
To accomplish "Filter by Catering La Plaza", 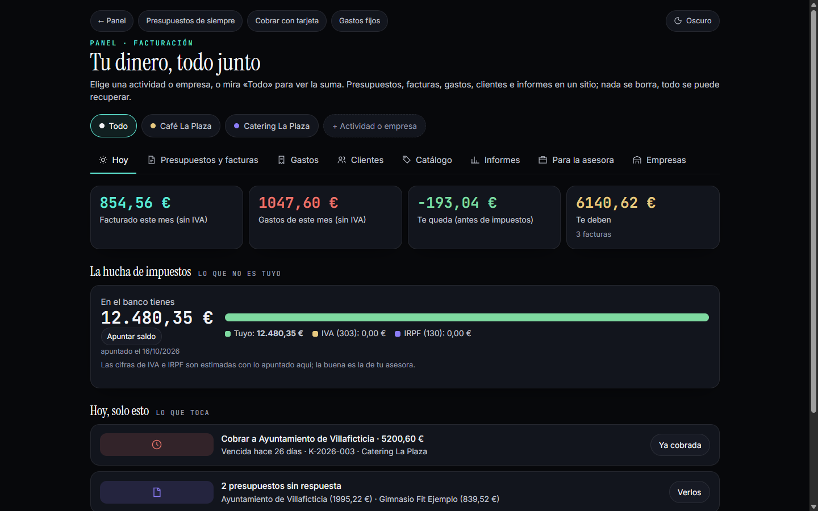I will point(272,126).
